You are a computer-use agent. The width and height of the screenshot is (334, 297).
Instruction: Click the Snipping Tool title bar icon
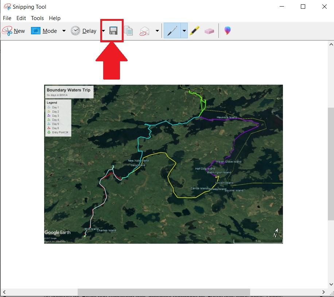pos(7,7)
